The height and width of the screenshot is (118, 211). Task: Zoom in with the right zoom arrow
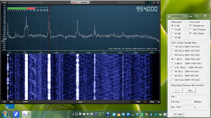tap(84, 102)
